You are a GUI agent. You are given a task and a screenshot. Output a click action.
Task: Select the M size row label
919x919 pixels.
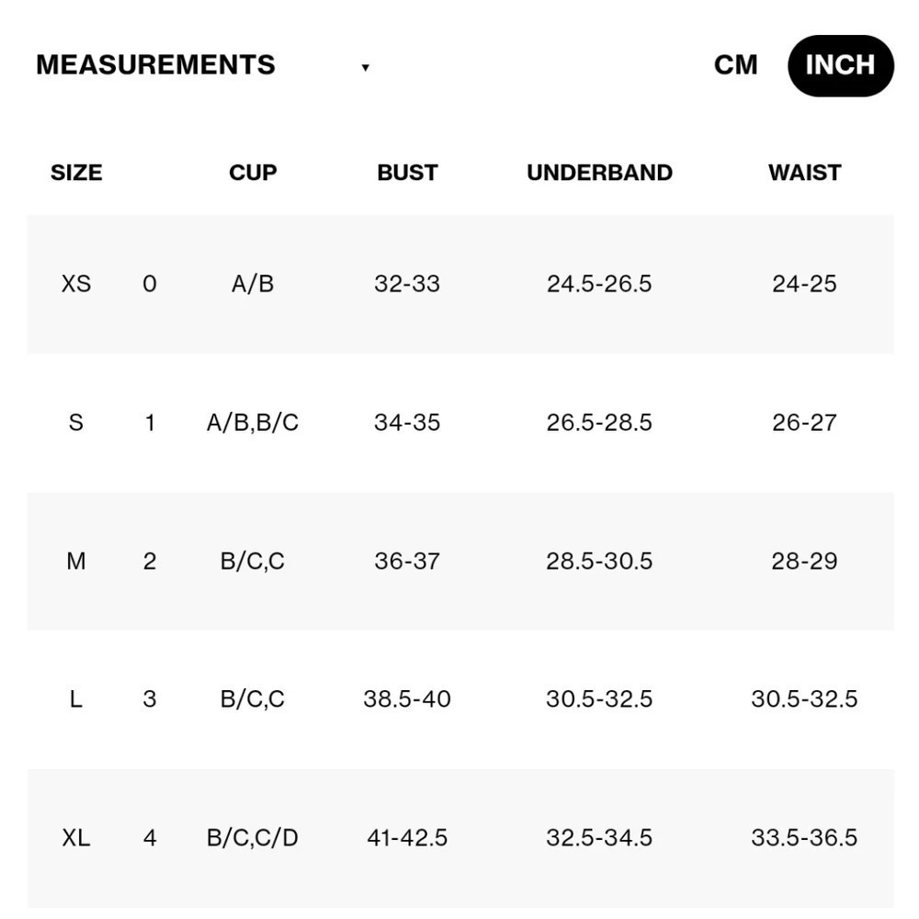pyautogui.click(x=76, y=562)
